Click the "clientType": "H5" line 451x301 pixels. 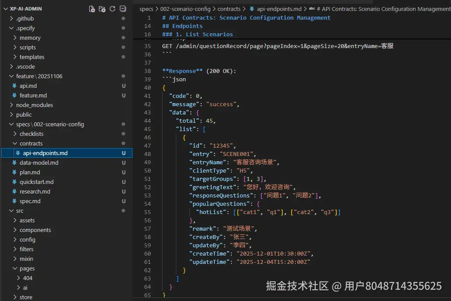[x=221, y=171]
